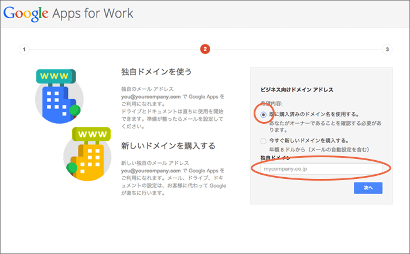Focus the mycompany.co.jp domain input field
The image size is (410, 254).
322,169
